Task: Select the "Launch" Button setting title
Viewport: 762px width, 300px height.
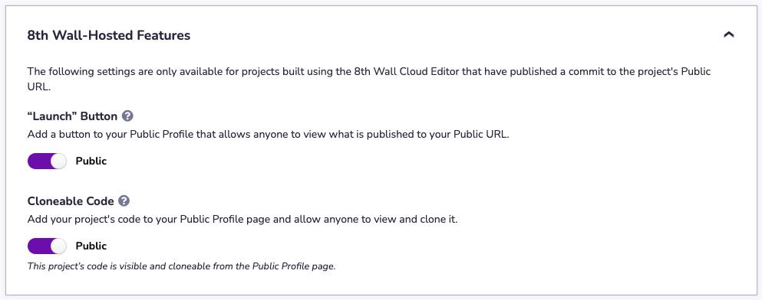Action: click(x=72, y=116)
